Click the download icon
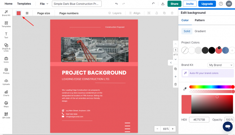This screenshot has height=135, width=235. coord(163,4)
